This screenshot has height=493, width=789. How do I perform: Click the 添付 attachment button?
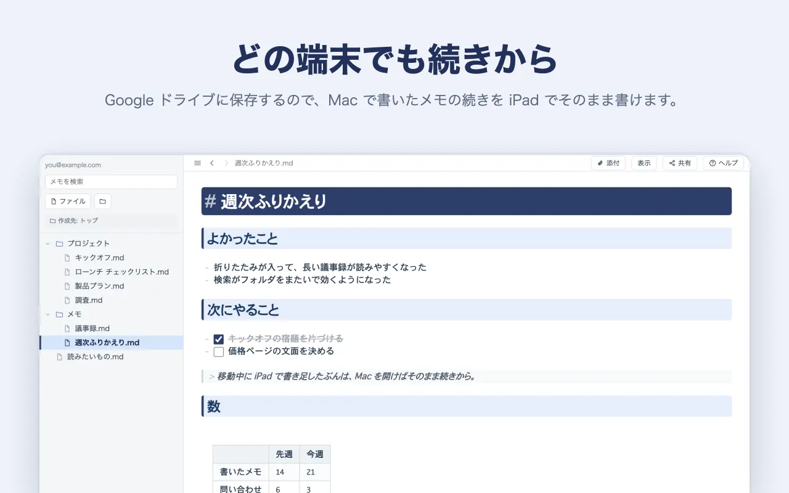coord(608,163)
